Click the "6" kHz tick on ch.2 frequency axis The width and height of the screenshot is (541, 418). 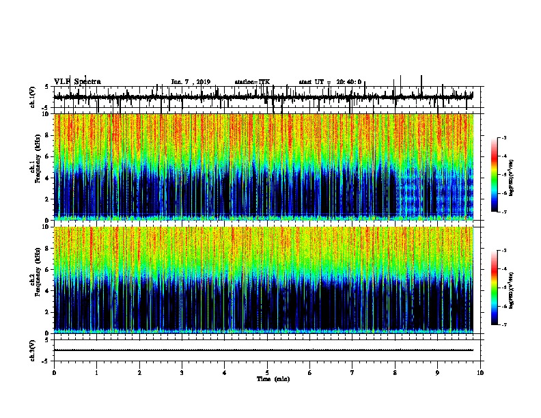click(x=47, y=269)
